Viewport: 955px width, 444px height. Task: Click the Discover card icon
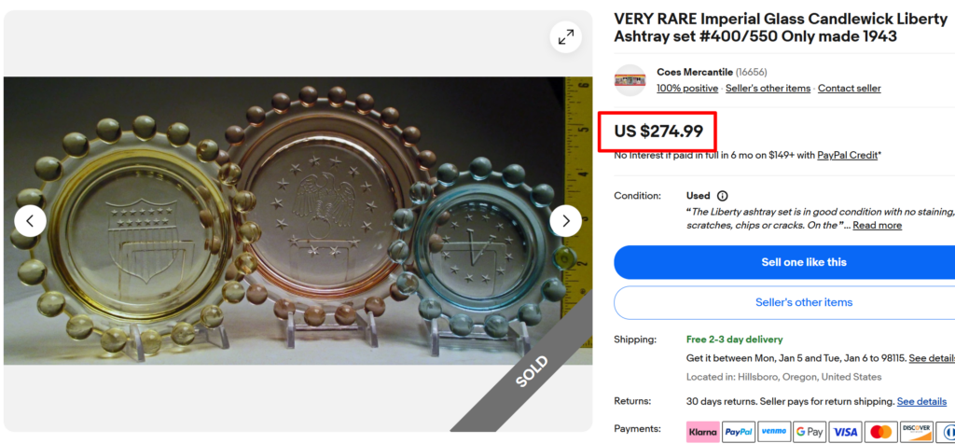(916, 432)
